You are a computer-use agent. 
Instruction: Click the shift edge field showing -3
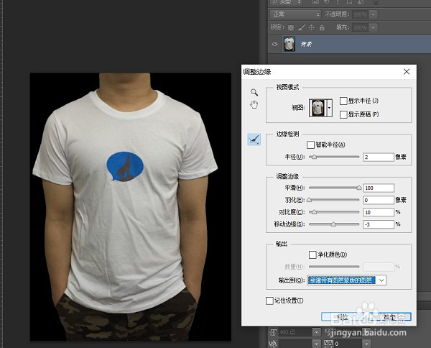pyautogui.click(x=379, y=224)
